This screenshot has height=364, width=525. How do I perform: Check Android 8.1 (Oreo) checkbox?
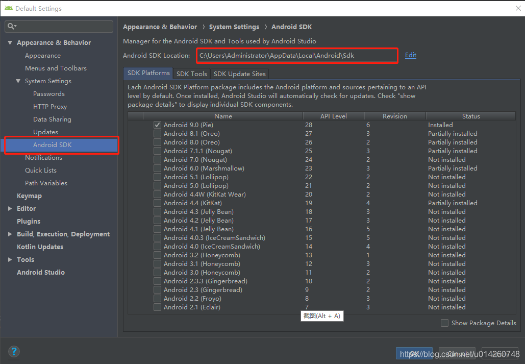click(157, 134)
